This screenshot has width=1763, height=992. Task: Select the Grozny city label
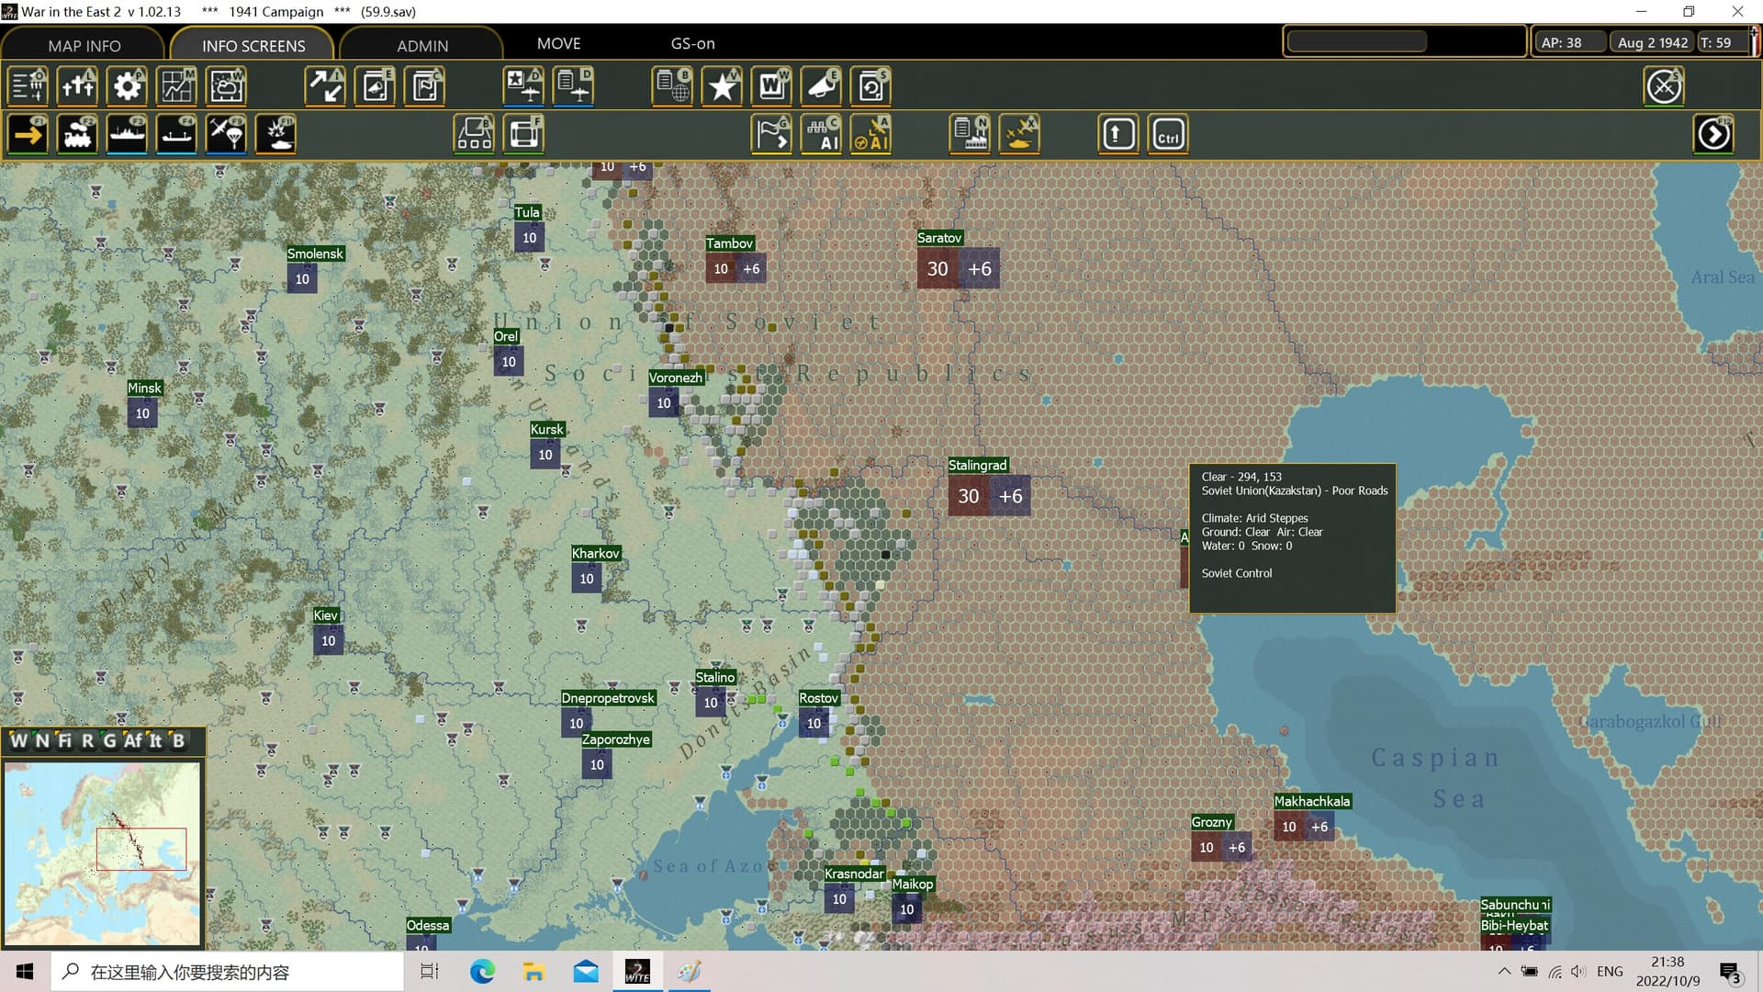tap(1211, 822)
